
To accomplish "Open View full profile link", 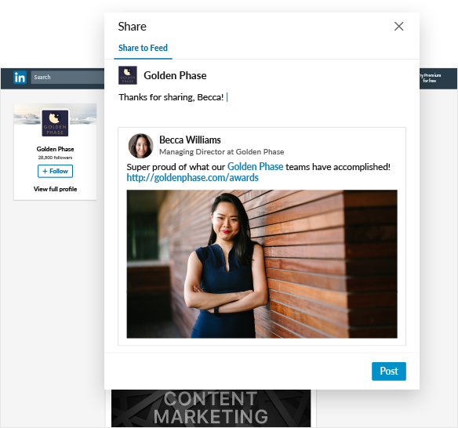I will [x=55, y=189].
